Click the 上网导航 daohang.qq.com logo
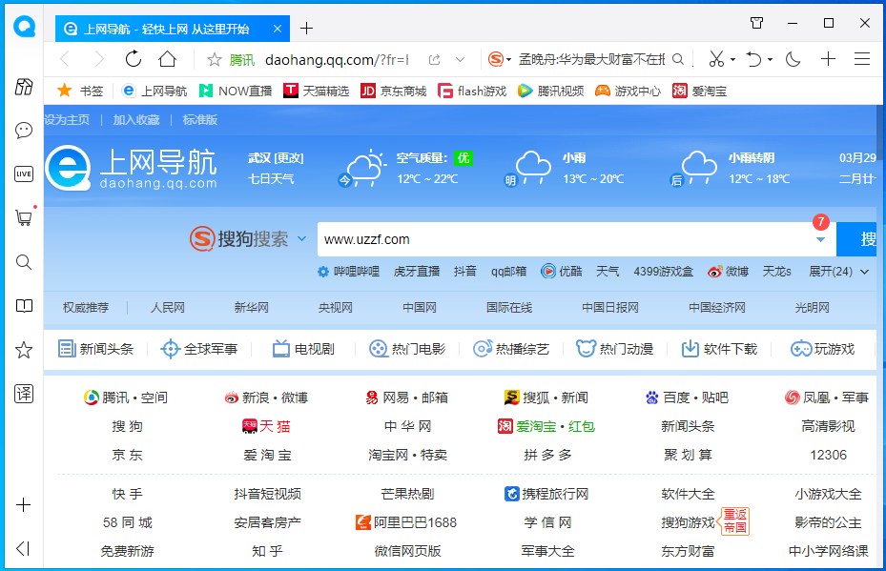Viewport: 886px width, 571px height. point(132,169)
